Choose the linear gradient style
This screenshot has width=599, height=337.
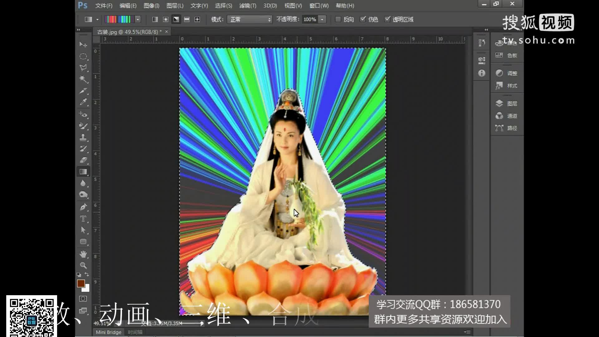(x=155, y=19)
